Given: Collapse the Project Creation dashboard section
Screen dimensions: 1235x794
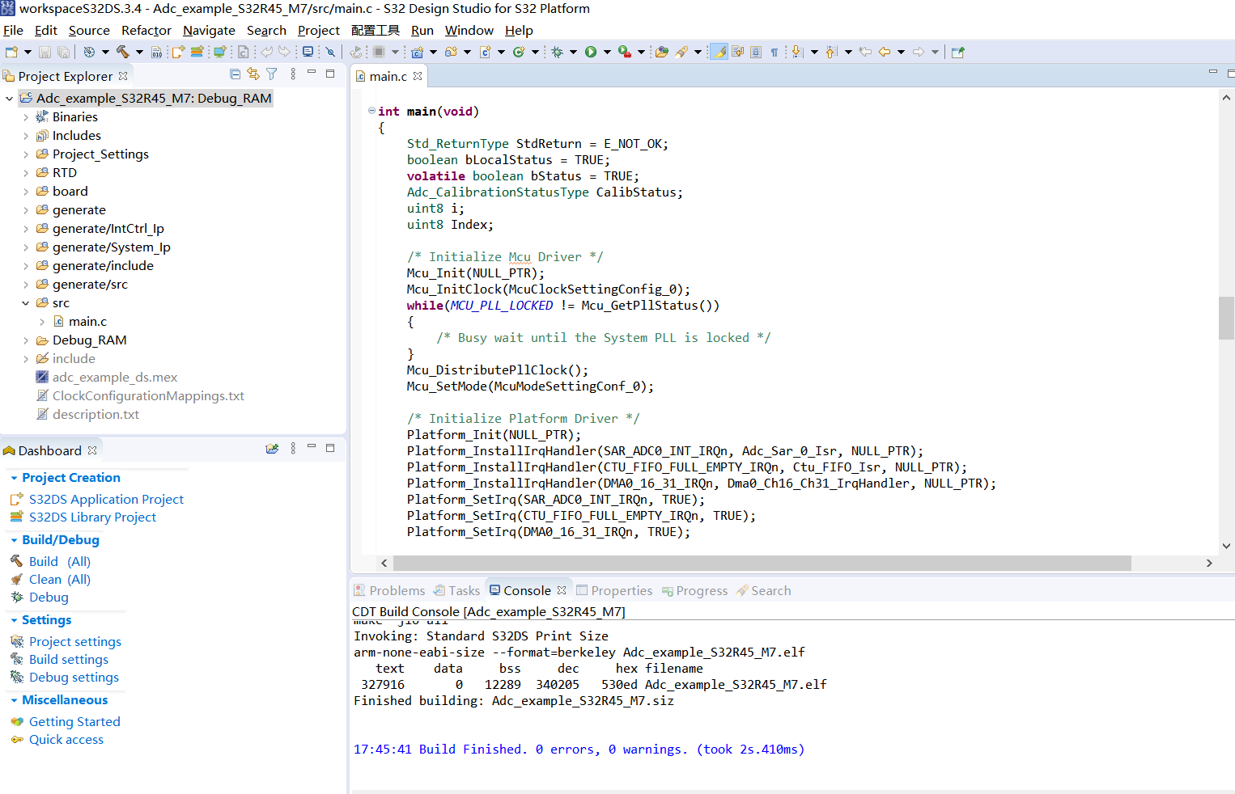Looking at the screenshot, I should tap(14, 478).
